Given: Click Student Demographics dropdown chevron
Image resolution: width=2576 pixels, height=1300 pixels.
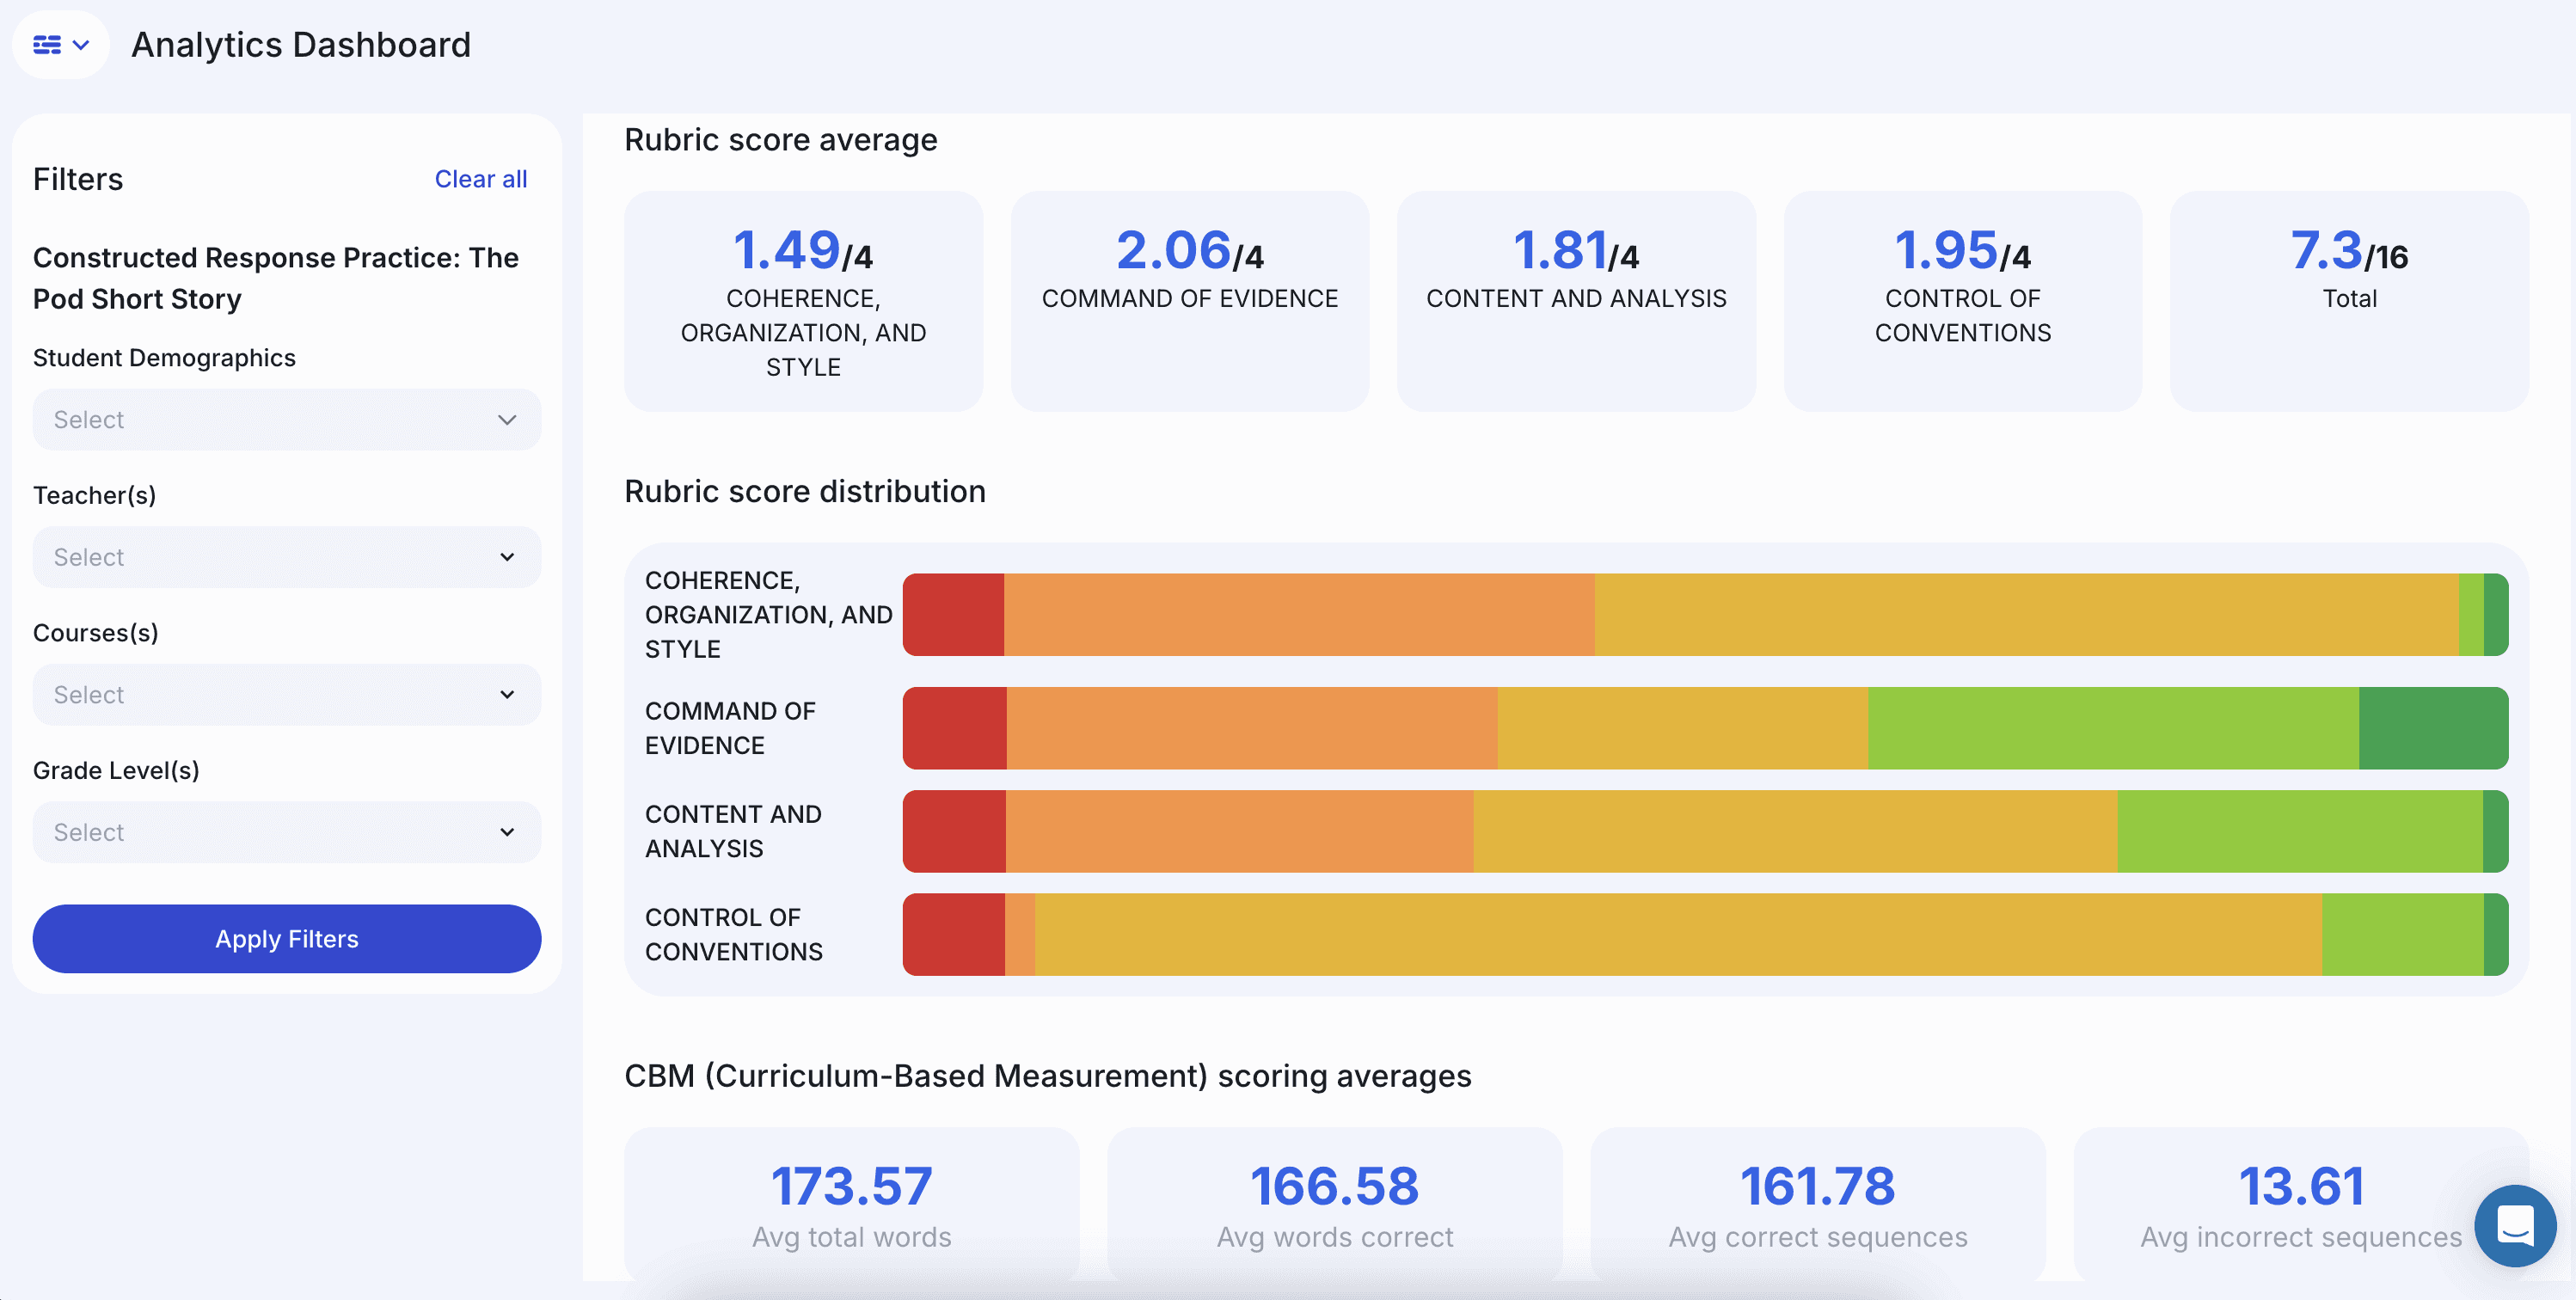Looking at the screenshot, I should (x=507, y=420).
